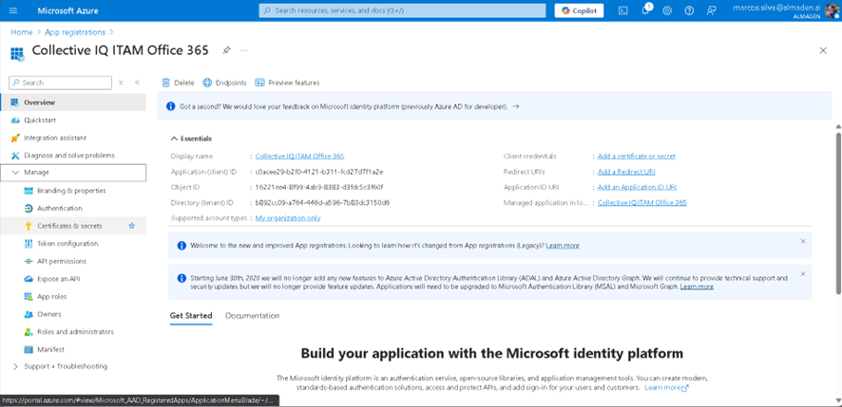Expand Support + Troubleshooting section
The image size is (842, 407).
[x=14, y=366]
